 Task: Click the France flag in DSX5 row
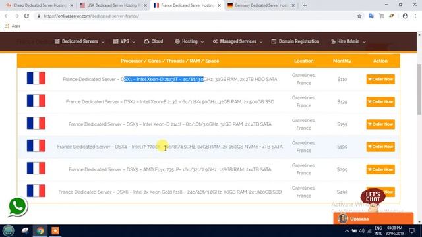tap(36, 169)
